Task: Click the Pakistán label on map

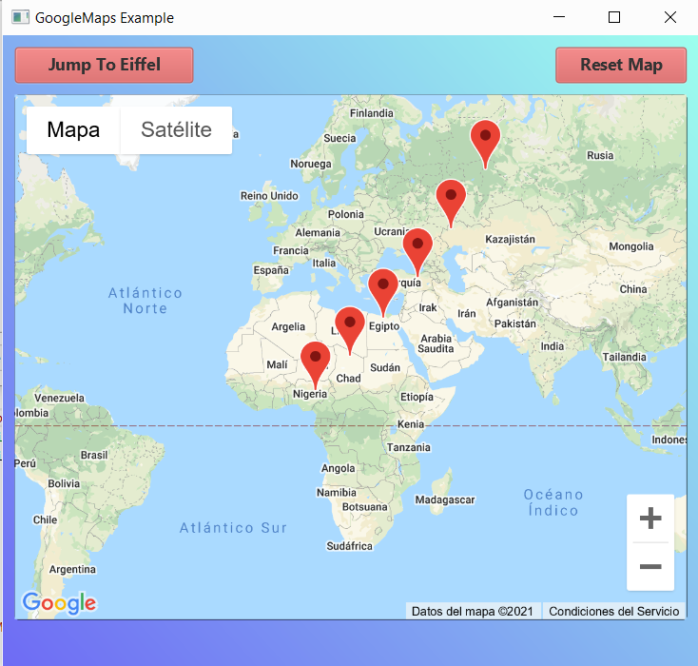Action: coord(515,323)
